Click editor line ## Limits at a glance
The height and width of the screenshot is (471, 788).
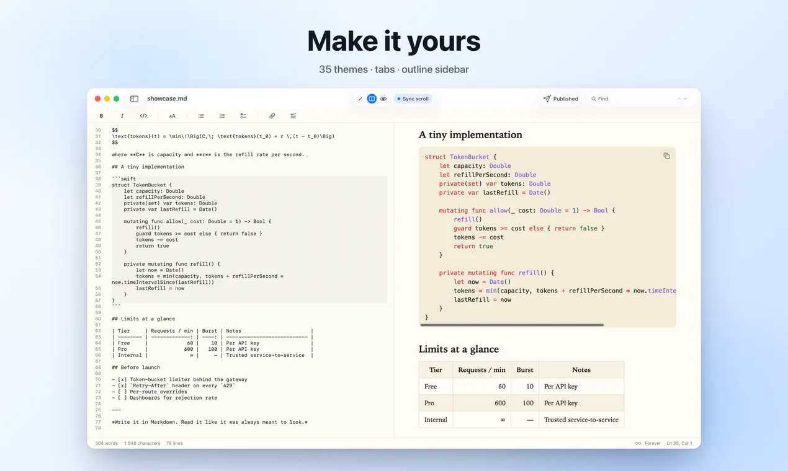click(143, 319)
